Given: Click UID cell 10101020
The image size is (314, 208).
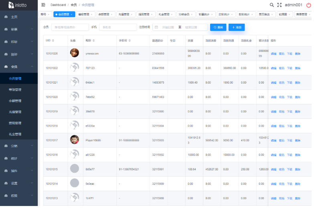Looking at the screenshot, I should (x=52, y=97).
